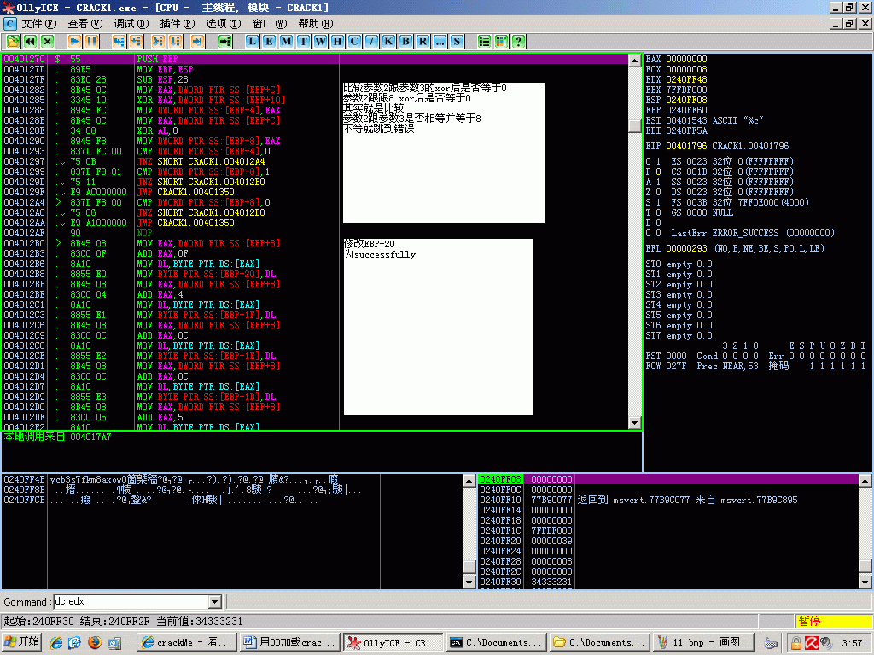Click the Execute till return icon
This screenshot has width=874, height=655.
198,41
